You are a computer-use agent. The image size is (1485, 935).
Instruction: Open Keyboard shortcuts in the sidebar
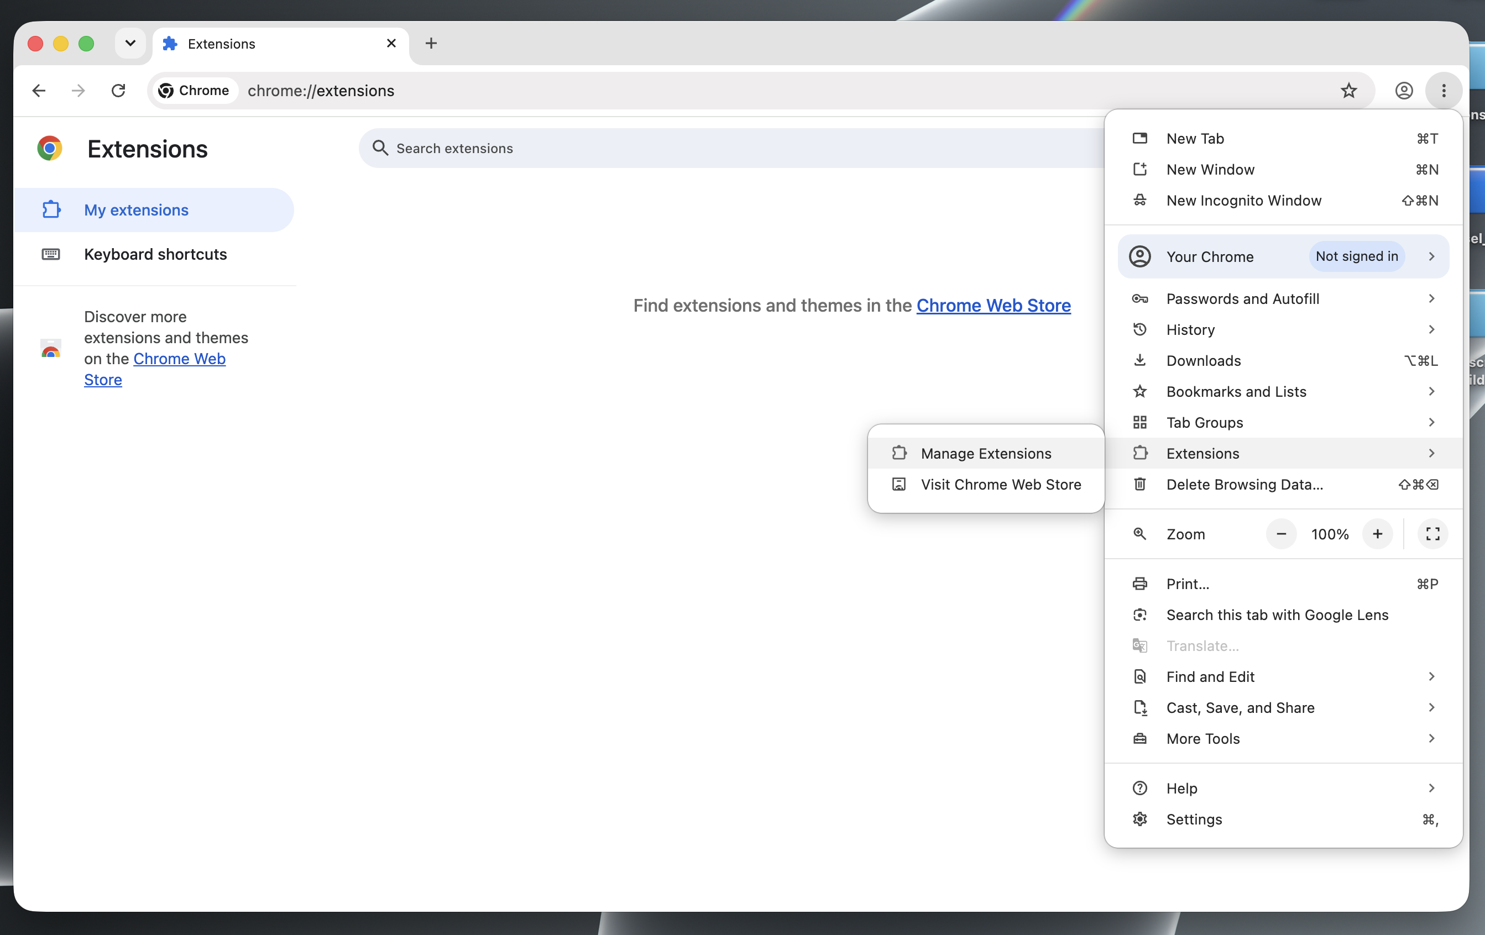click(154, 255)
